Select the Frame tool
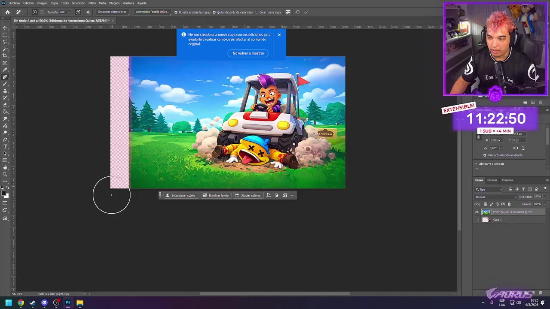The image size is (550, 309). 5,63
